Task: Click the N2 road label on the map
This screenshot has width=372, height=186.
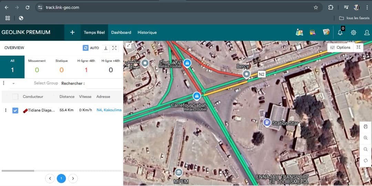Action: (x=261, y=74)
